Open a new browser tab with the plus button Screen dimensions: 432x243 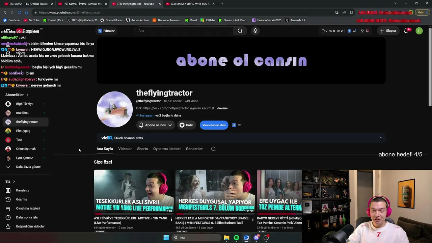coord(222,4)
